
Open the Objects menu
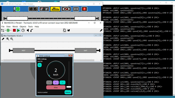(23, 27)
